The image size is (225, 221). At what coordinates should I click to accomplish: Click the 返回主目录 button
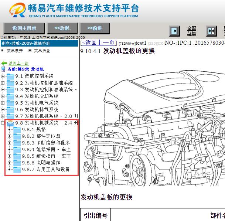pyautogui.click(x=24, y=28)
